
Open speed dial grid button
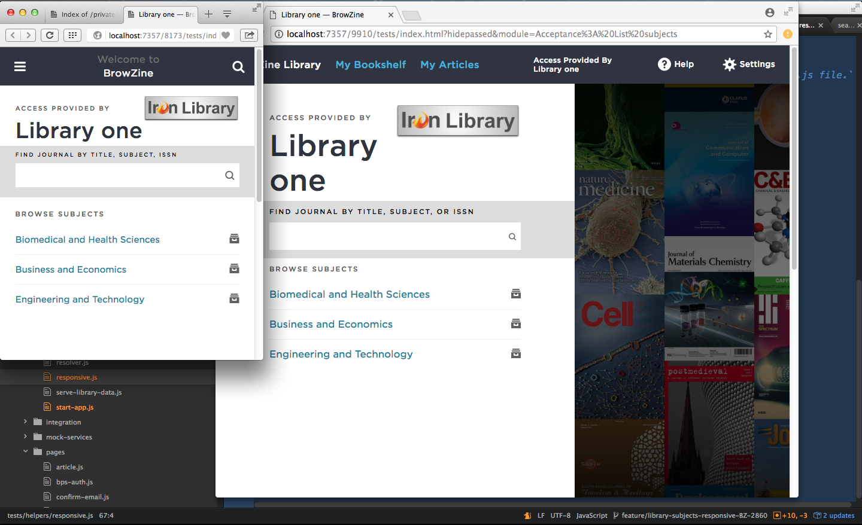(x=72, y=35)
